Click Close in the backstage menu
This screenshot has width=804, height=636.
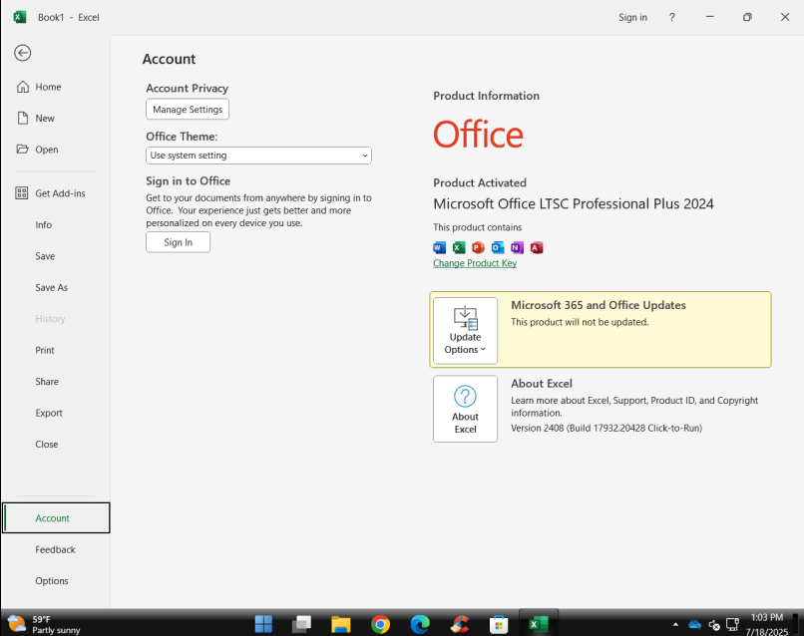47,444
